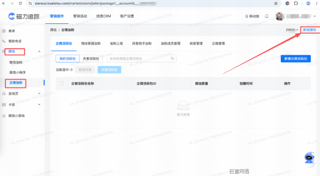This screenshot has width=320, height=176.
Task: Open 营销活动 top menu
Action: 80,16
